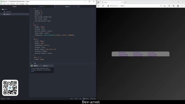The image size is (185, 104).
Task: Maximize the Atom window
Action: tap(89, 1)
